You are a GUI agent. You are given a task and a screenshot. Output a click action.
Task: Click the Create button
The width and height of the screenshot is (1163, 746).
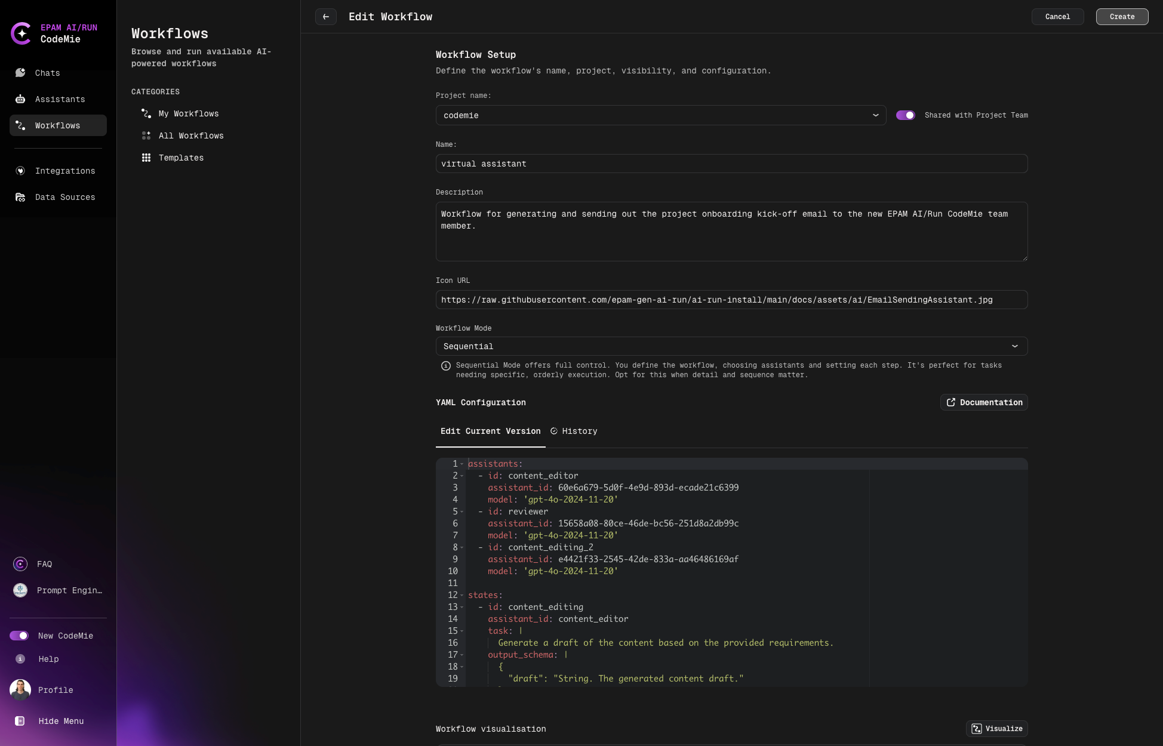click(x=1122, y=17)
